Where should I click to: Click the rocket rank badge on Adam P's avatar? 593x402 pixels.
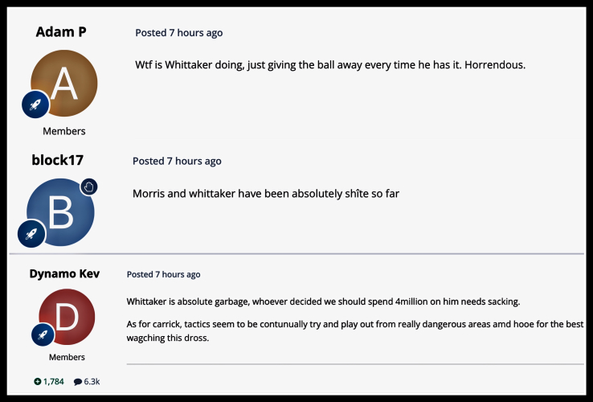[35, 104]
